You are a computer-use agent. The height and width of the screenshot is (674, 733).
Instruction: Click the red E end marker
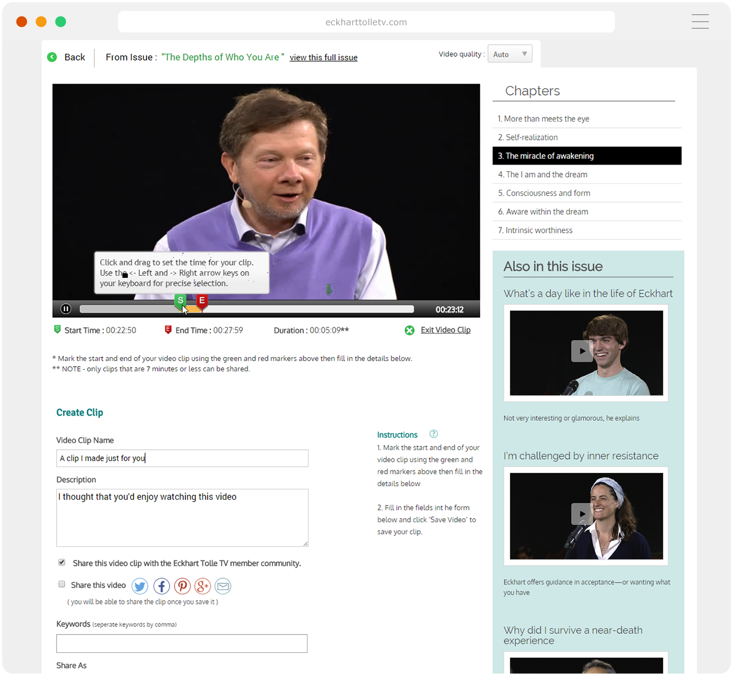(x=202, y=300)
